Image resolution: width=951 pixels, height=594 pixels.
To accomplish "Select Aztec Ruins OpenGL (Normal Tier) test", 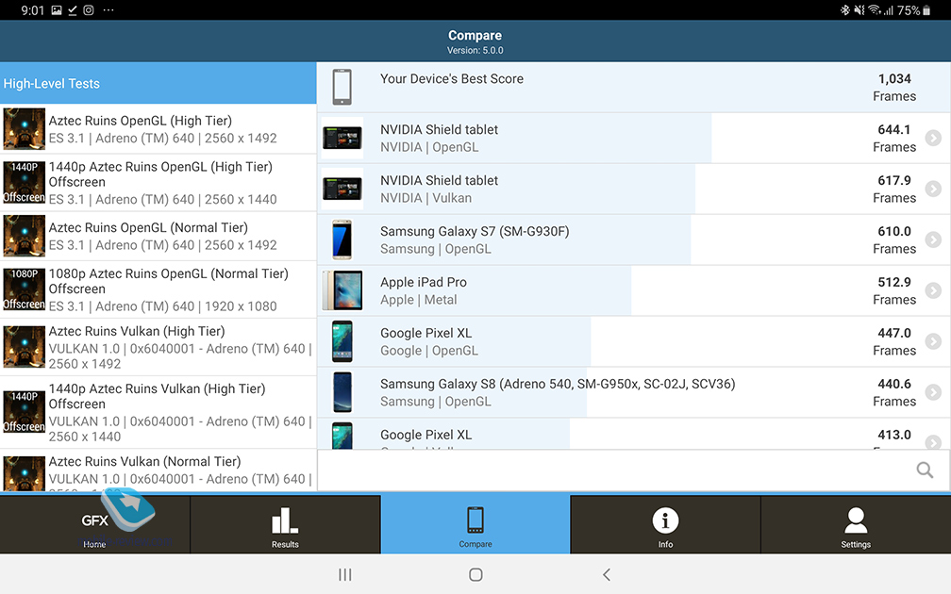I will point(158,237).
